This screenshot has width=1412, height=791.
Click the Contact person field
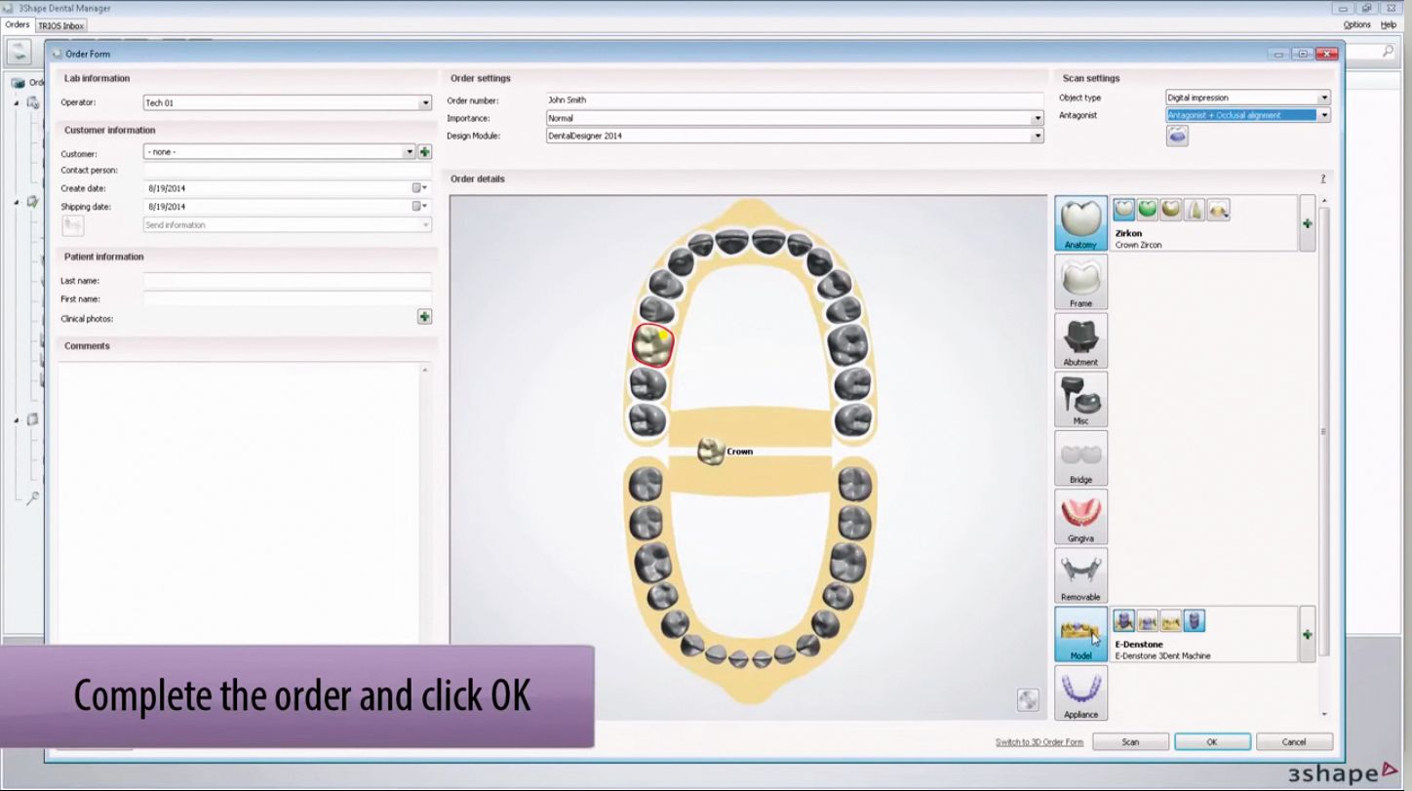click(x=288, y=170)
